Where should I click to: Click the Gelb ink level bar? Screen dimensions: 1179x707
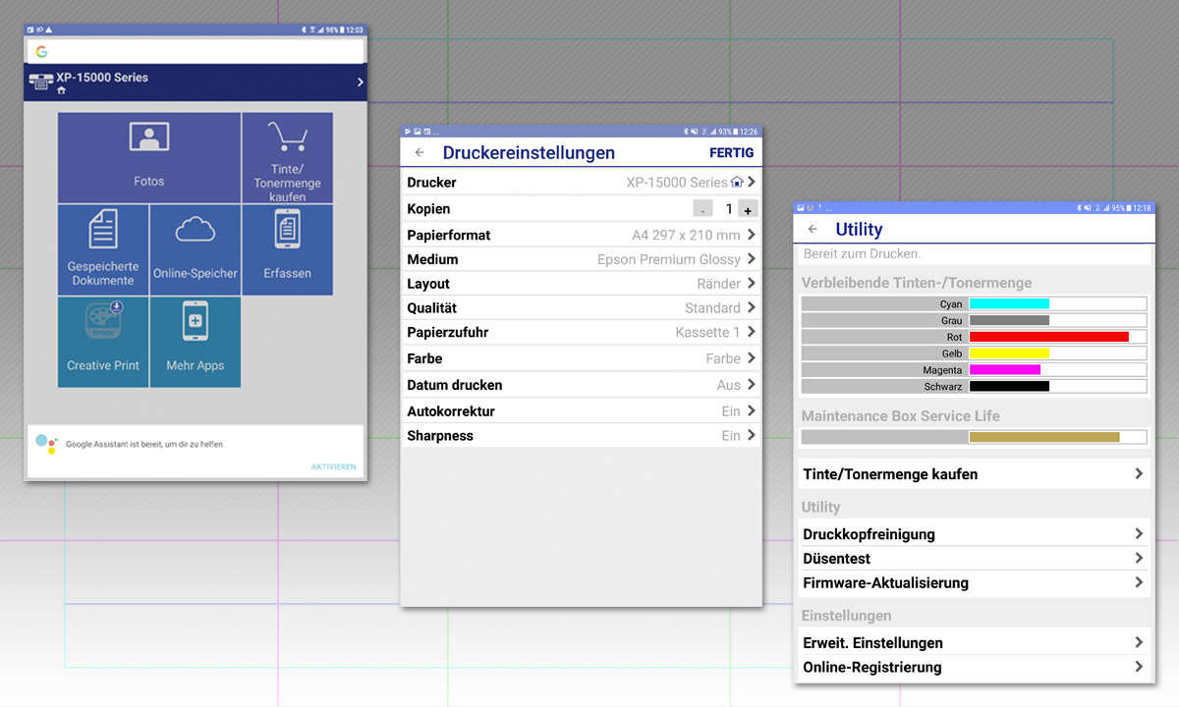(1058, 353)
